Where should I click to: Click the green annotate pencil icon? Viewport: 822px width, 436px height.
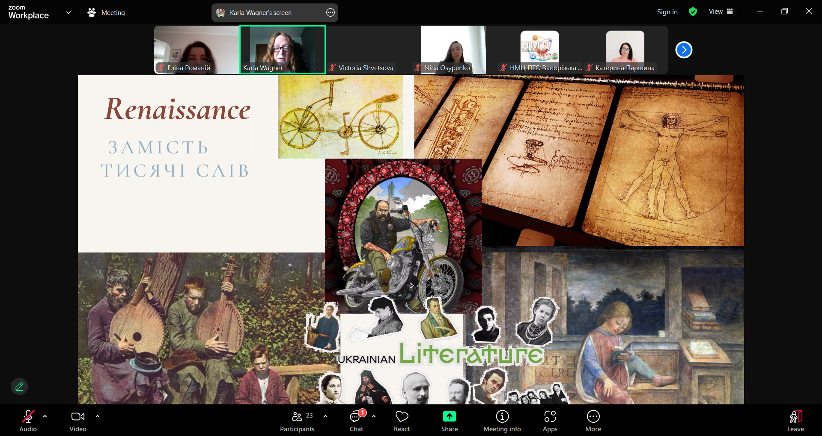[19, 386]
